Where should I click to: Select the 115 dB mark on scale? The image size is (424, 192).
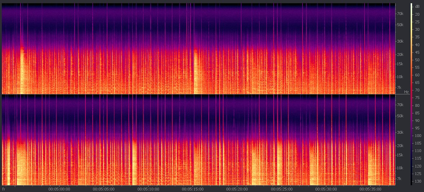(x=418, y=158)
